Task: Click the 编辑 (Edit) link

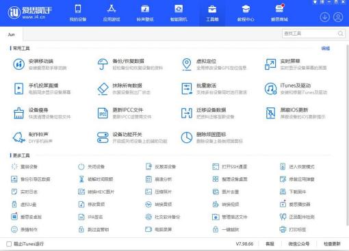Action: [x=326, y=48]
